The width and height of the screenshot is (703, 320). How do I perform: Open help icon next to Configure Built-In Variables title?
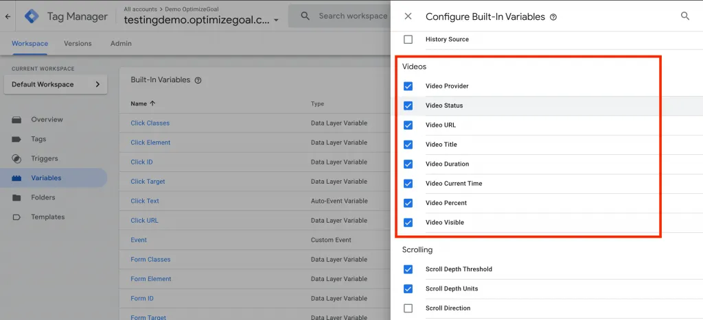[x=553, y=17]
